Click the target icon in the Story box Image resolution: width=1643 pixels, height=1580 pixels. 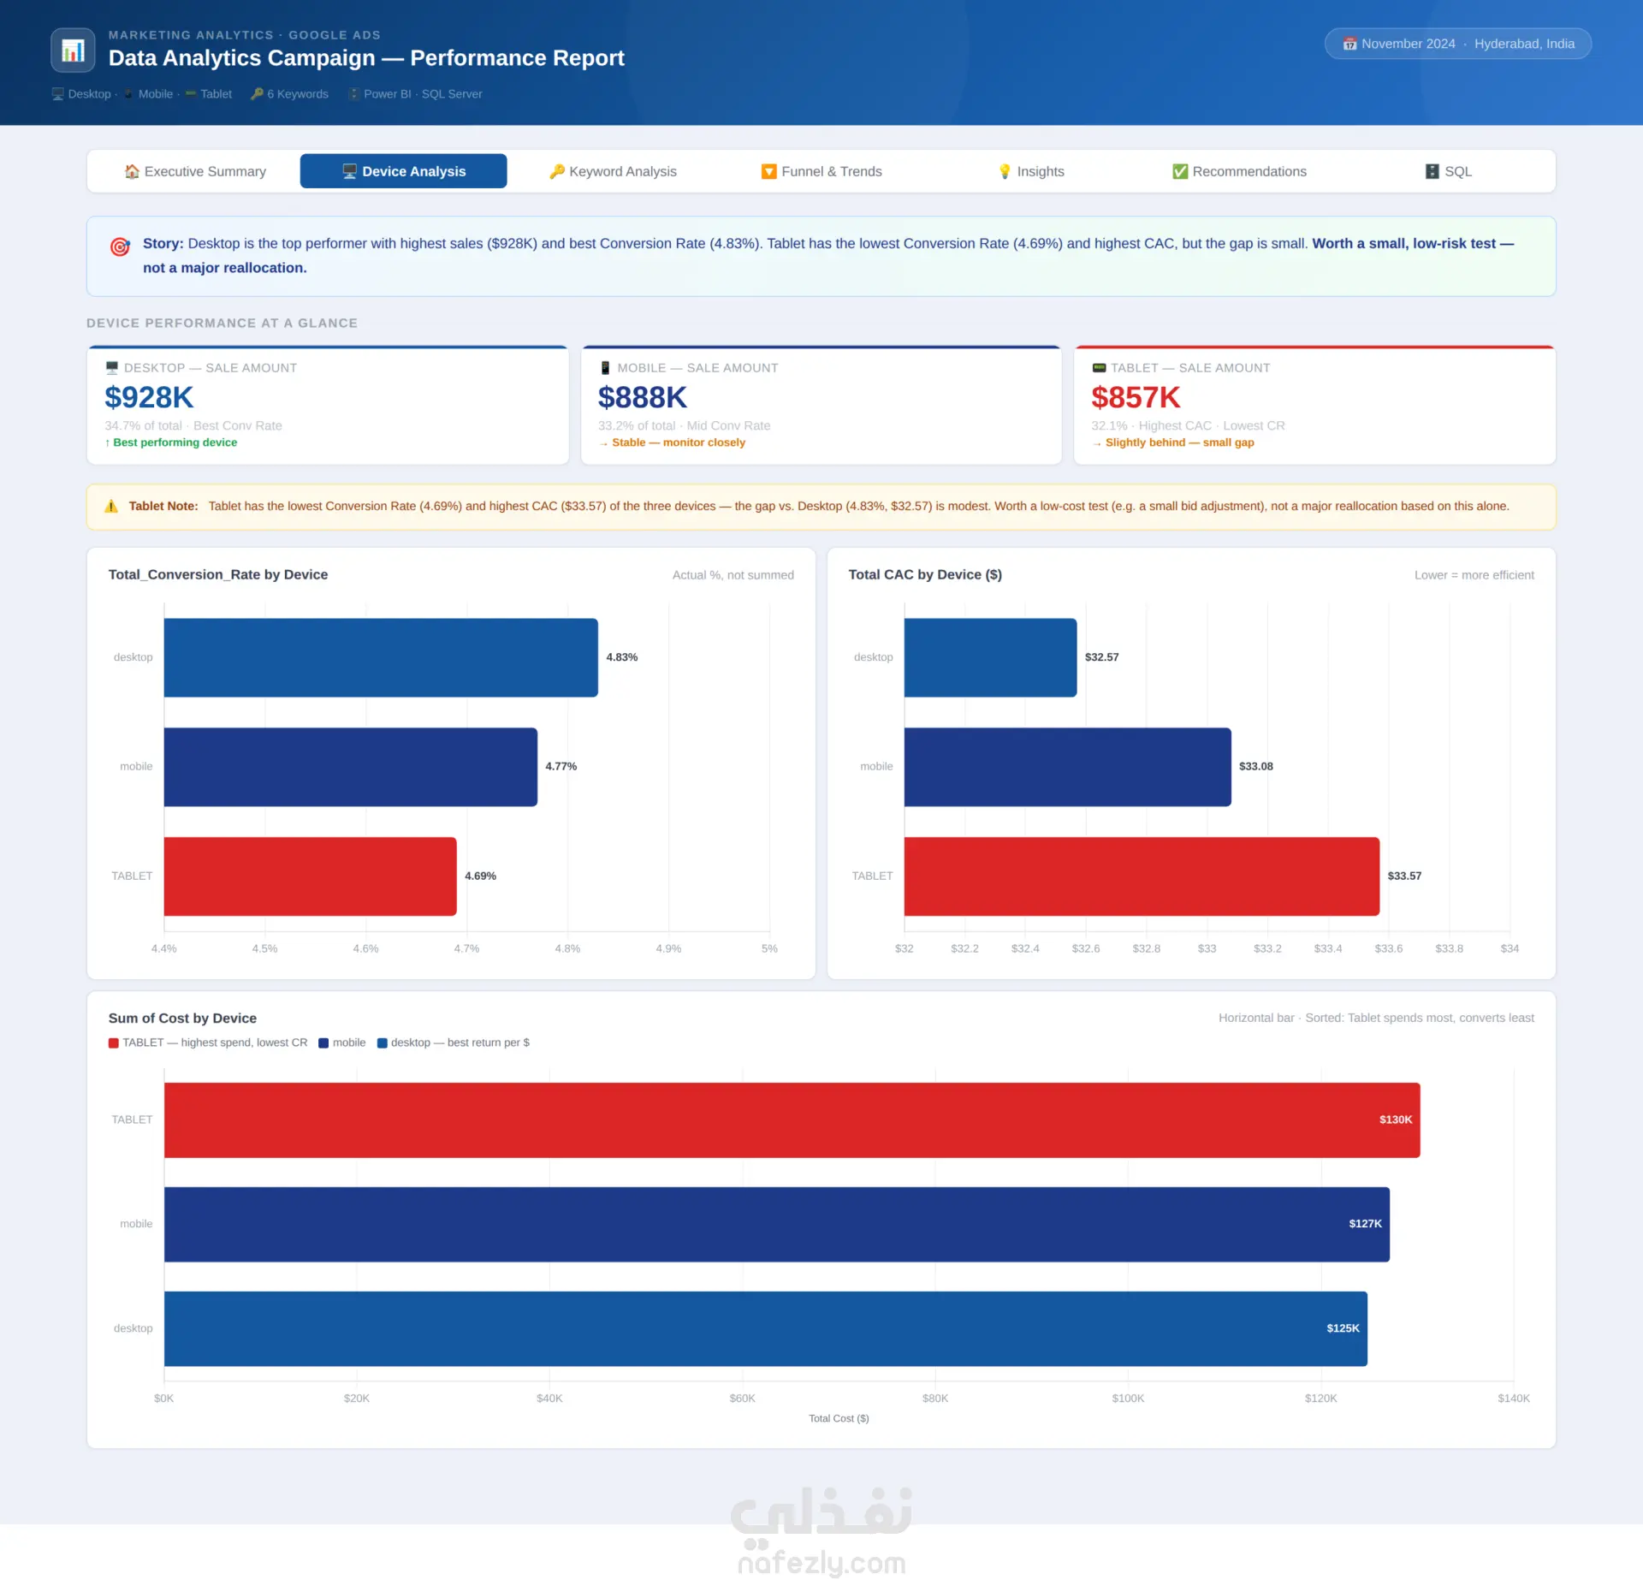coord(120,247)
